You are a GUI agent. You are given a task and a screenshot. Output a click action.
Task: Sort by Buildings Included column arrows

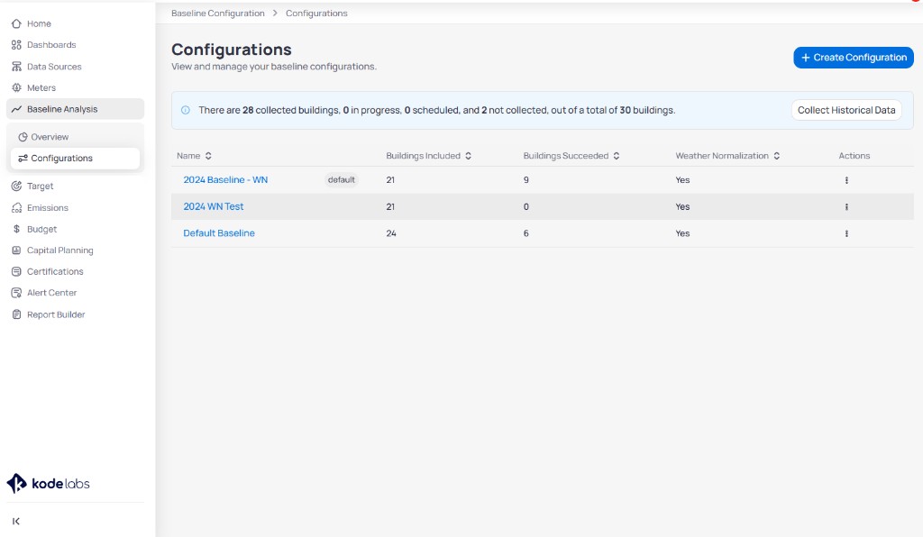tap(468, 156)
